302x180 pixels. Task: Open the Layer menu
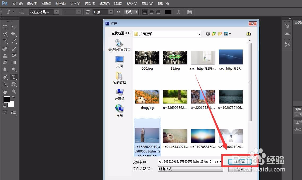click(60, 4)
